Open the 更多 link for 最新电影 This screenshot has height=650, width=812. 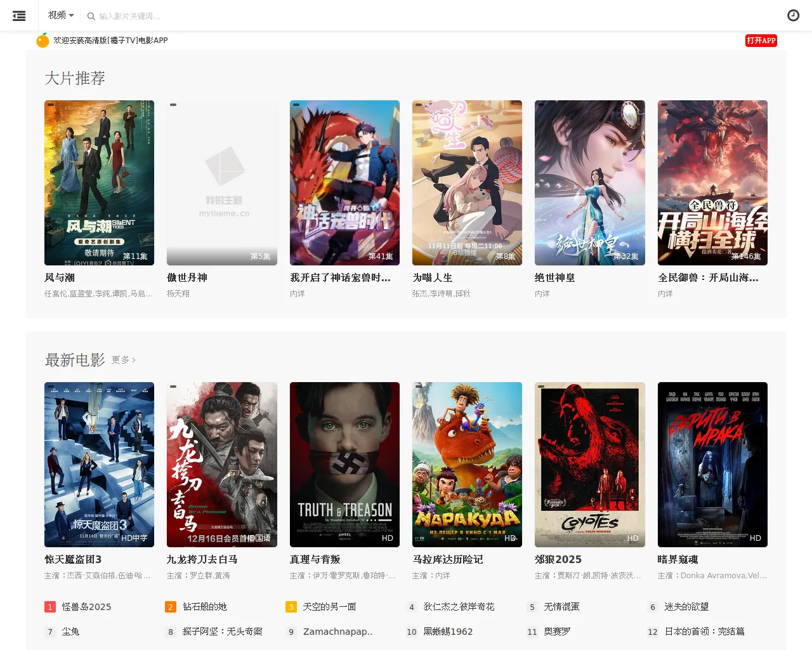click(x=124, y=360)
